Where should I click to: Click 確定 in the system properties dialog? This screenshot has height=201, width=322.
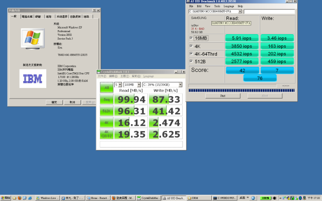pos(54,102)
